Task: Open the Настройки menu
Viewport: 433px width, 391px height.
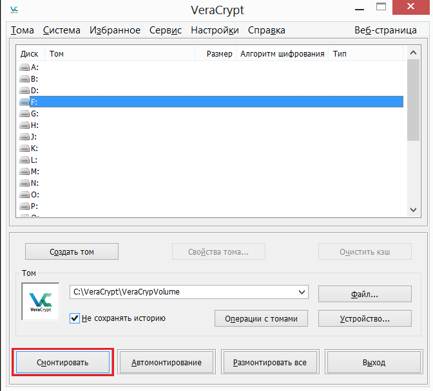Action: click(x=215, y=30)
